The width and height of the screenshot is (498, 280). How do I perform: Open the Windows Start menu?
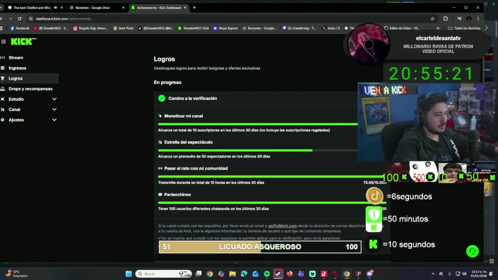pos(129,274)
